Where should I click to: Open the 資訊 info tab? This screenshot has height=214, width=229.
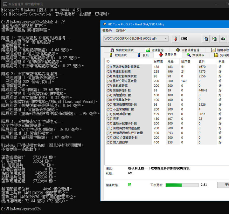(143, 55)
